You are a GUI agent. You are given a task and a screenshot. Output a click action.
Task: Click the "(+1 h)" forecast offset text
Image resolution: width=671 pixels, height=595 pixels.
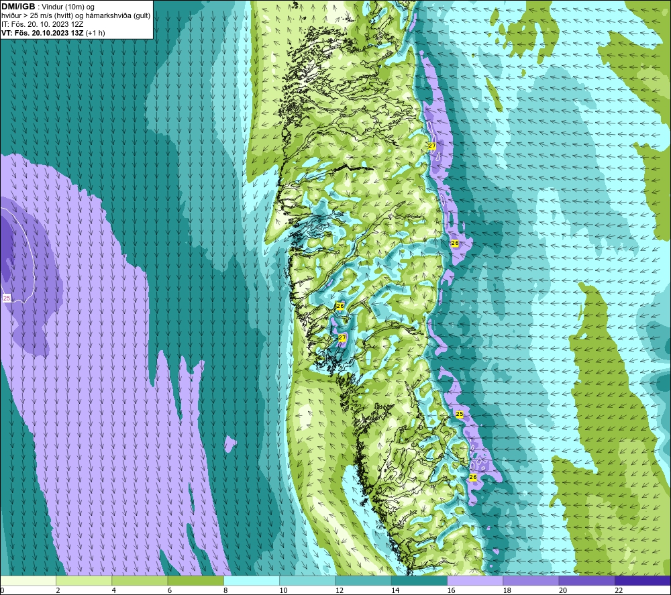(x=95, y=33)
